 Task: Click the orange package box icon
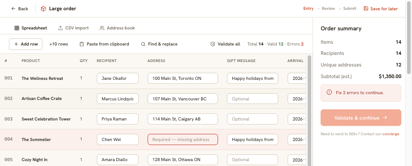point(43,8)
